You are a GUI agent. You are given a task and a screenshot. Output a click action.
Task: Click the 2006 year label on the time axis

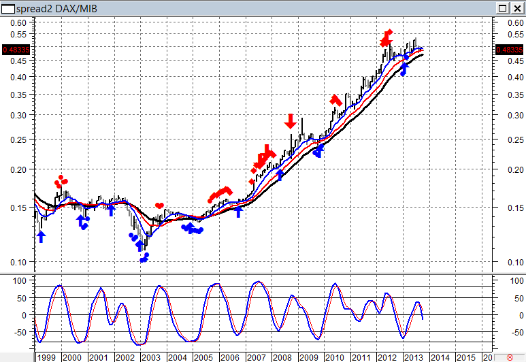[230, 357]
